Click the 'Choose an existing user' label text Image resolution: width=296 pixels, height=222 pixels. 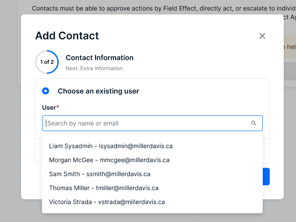pos(99,91)
